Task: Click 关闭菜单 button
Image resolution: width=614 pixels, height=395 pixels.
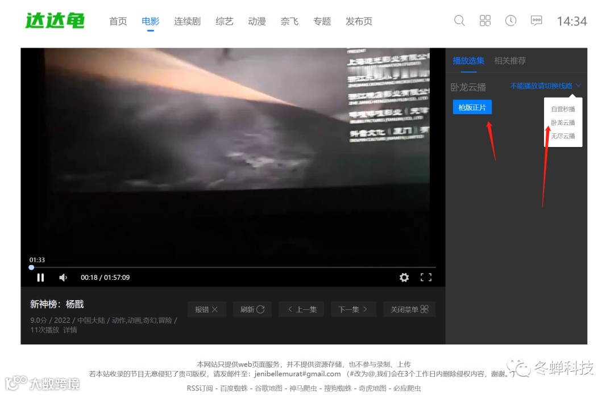Action: point(409,309)
